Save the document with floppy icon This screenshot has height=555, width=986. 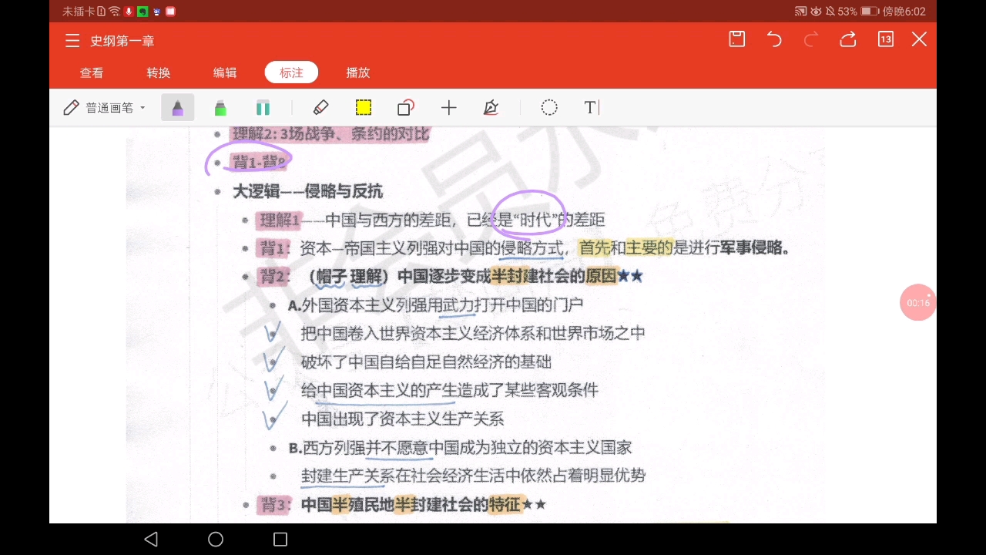tap(737, 39)
